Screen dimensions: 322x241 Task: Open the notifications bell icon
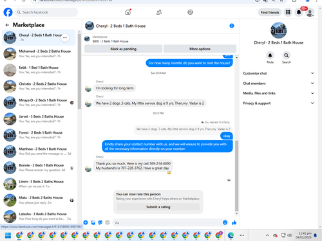coord(299,12)
